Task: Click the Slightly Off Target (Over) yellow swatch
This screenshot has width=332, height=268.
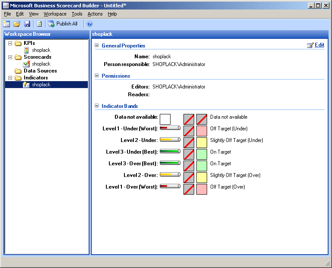Action: coord(202,178)
